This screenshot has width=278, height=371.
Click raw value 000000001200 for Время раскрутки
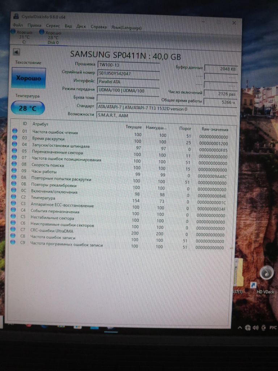point(214,143)
